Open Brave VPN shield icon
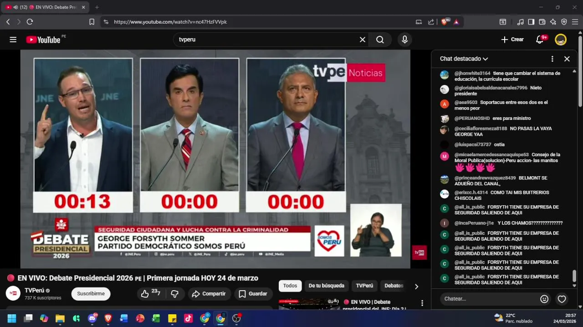The image size is (583, 327). pos(564,22)
